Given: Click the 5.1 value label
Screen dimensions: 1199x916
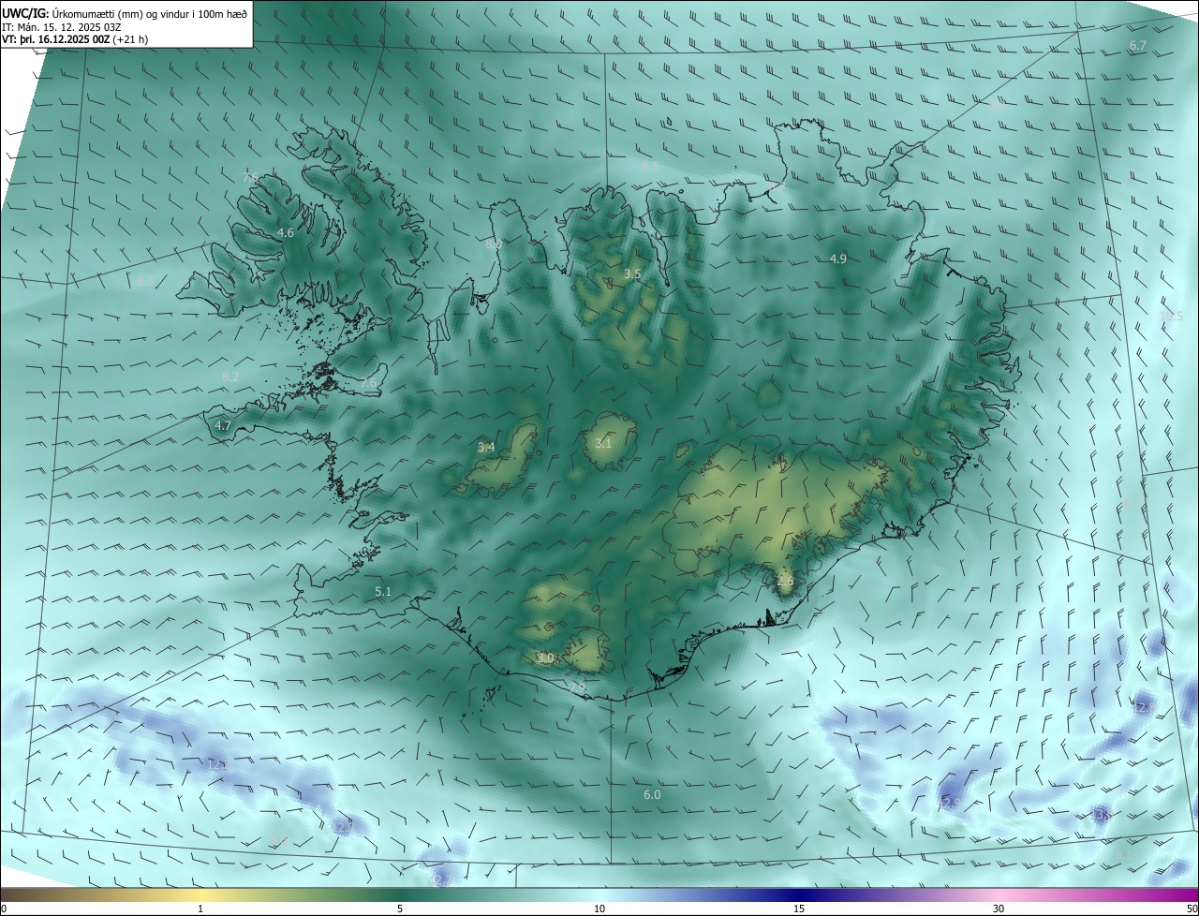Looking at the screenshot, I should (x=383, y=592).
